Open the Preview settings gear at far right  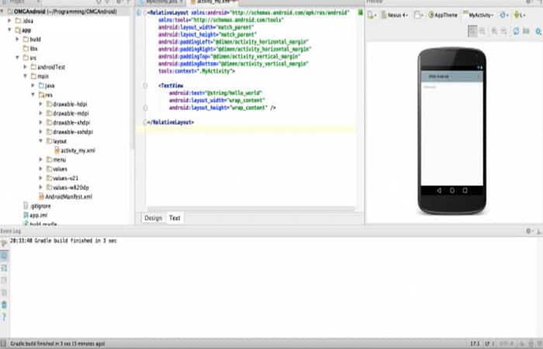[538, 32]
